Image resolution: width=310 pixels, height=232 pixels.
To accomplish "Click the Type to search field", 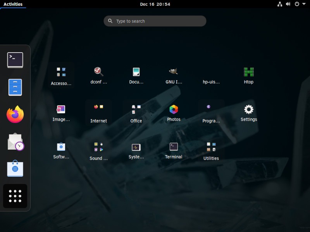I will point(155,21).
